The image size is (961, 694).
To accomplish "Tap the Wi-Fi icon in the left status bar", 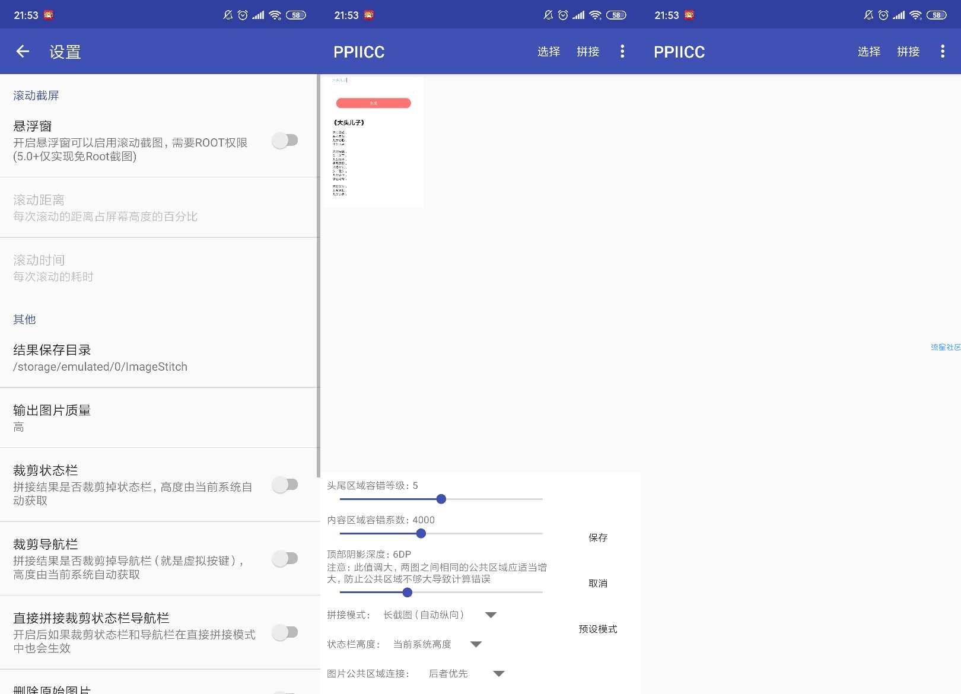I will [275, 15].
